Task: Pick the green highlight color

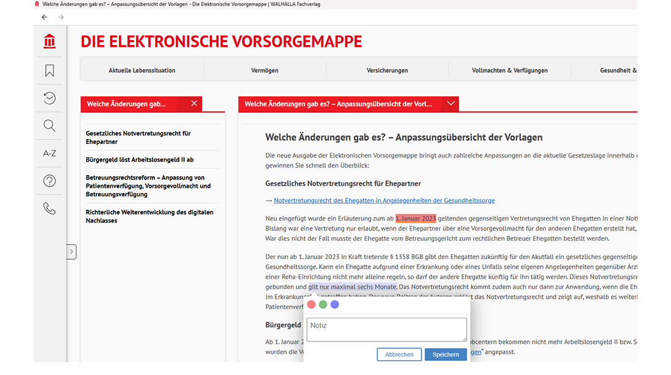Action: click(x=323, y=304)
